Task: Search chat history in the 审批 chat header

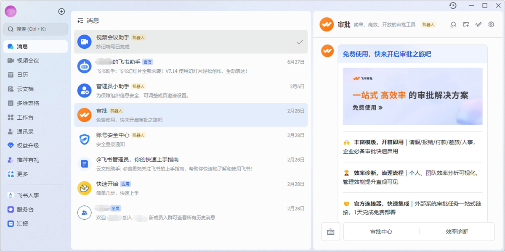Action: click(x=453, y=25)
